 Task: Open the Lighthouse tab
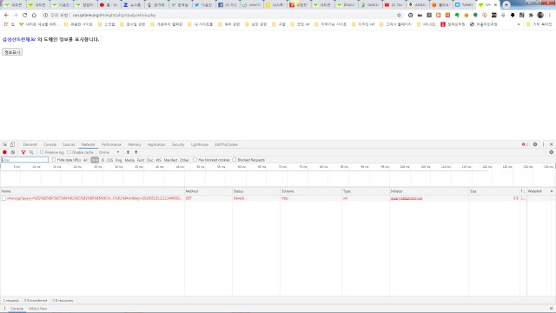click(200, 144)
